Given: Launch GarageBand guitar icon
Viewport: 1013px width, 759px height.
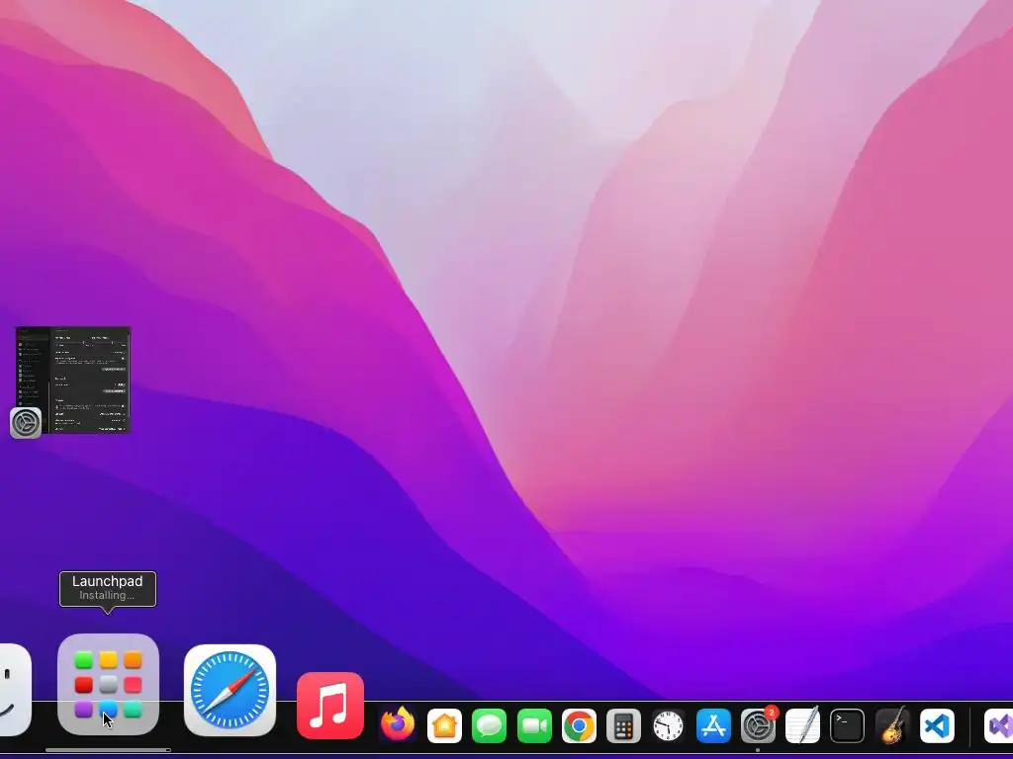Looking at the screenshot, I should [x=892, y=725].
